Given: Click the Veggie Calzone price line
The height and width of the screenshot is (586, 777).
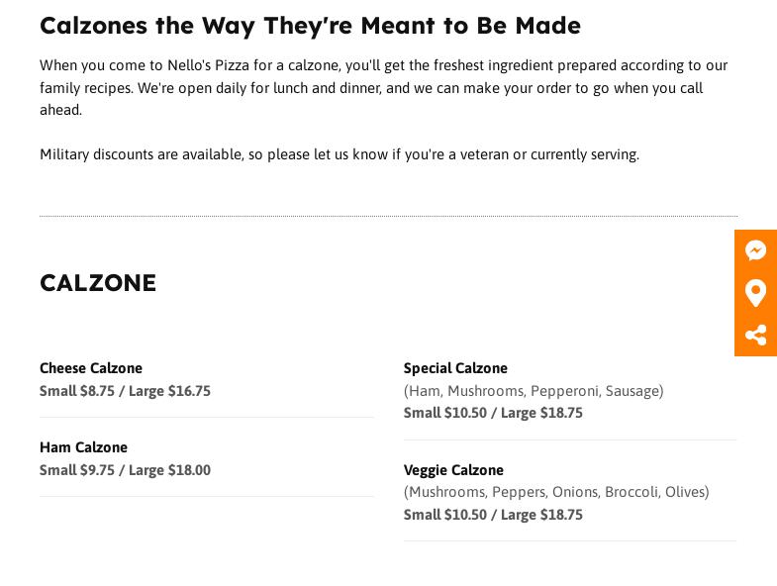Looking at the screenshot, I should [493, 515].
